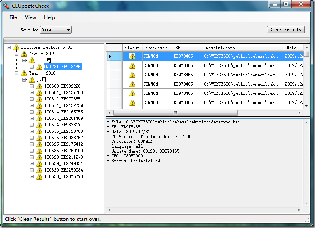The height and width of the screenshot is (228, 315).
Task: Collapse the Platform Builder 6.00 root node
Action: [x=8, y=48]
